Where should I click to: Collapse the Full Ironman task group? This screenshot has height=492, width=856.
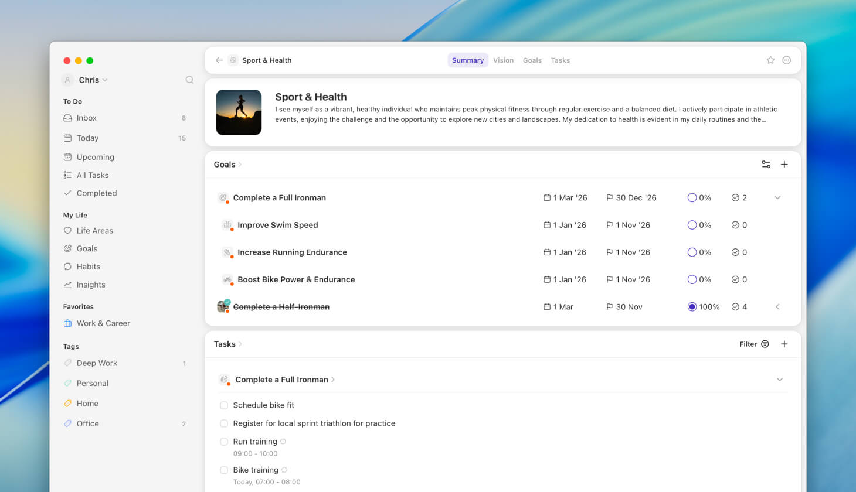780,380
